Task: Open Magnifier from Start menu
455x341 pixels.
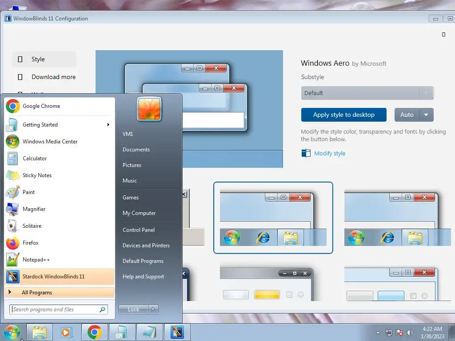Action: pos(60,209)
